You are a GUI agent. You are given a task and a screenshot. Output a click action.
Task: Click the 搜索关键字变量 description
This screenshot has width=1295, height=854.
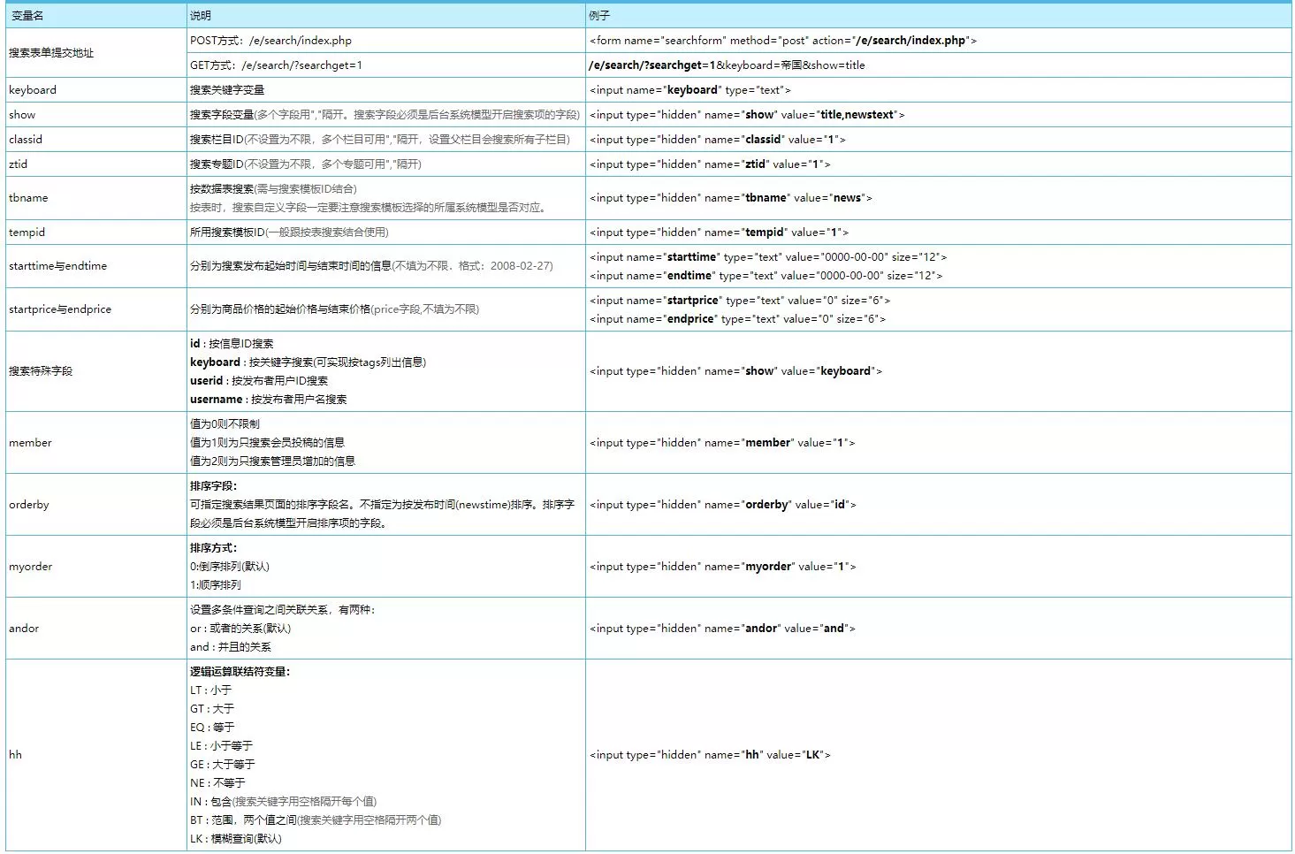click(x=227, y=90)
